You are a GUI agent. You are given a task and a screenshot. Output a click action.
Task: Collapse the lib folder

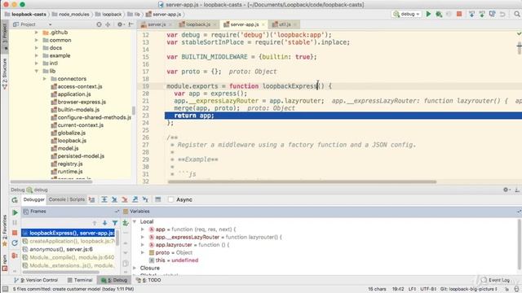coord(36,71)
